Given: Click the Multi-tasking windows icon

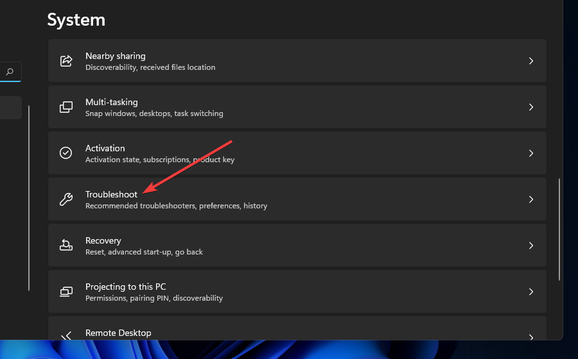Looking at the screenshot, I should tap(66, 107).
